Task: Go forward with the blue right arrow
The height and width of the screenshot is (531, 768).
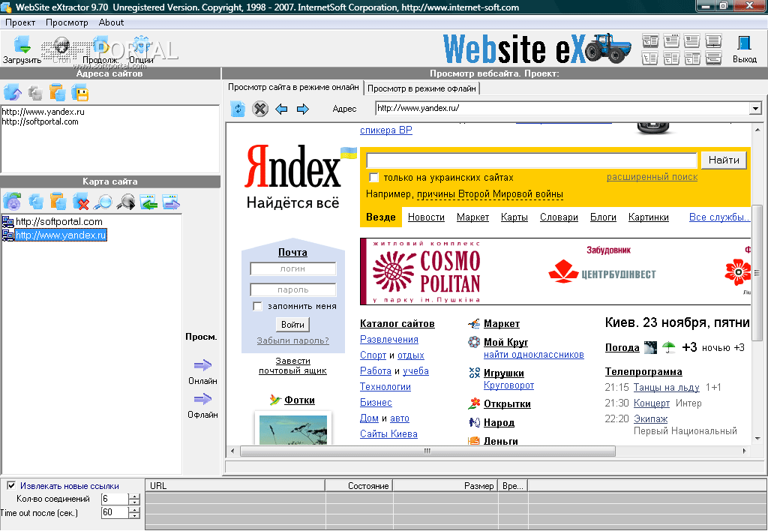Action: click(303, 109)
